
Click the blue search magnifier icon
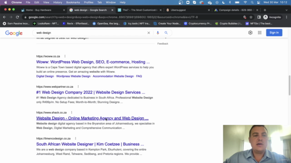[x=166, y=33]
